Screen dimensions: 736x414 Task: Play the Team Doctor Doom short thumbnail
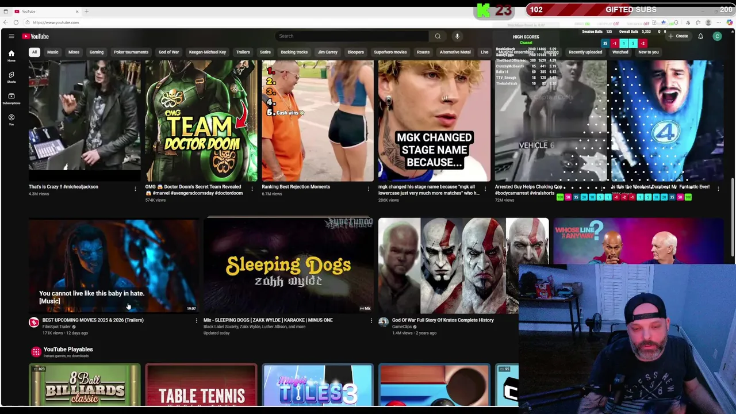(201, 121)
